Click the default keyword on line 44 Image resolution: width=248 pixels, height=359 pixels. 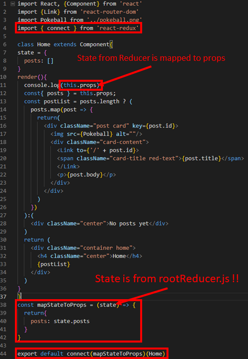click(52, 354)
